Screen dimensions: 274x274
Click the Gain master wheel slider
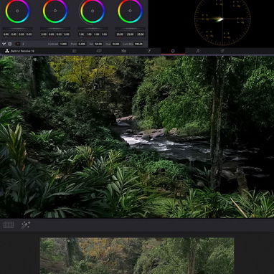tap(93, 29)
